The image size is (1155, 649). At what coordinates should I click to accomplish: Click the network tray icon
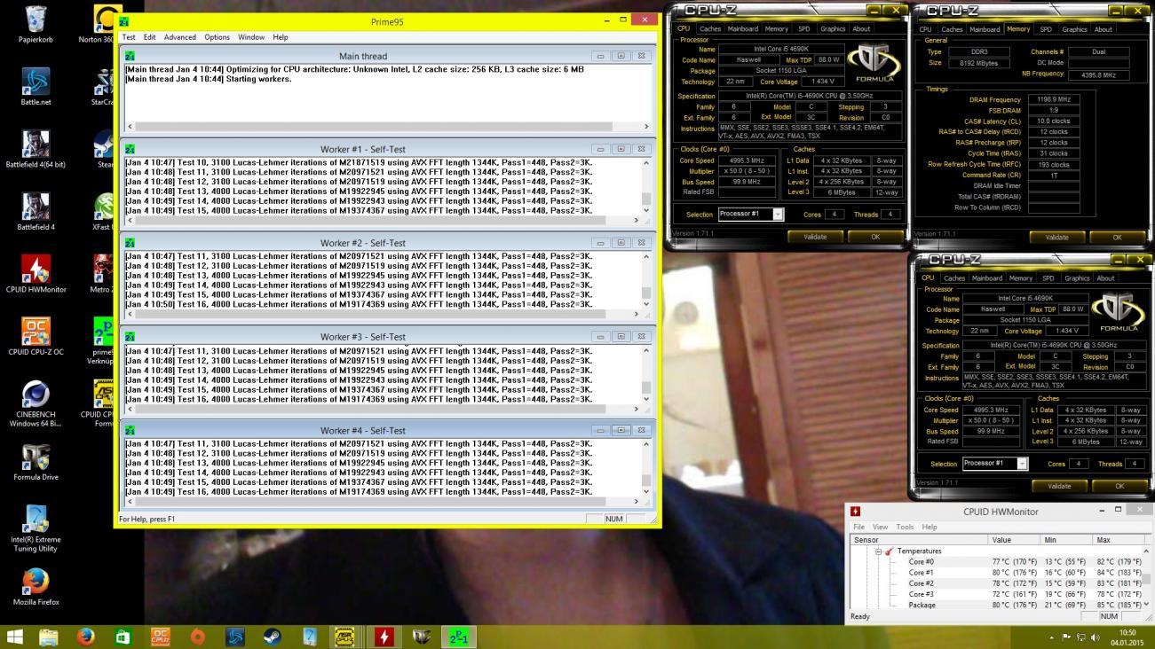click(x=1080, y=637)
